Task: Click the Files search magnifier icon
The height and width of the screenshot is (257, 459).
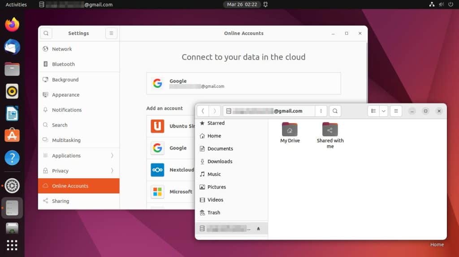Action: (335, 111)
